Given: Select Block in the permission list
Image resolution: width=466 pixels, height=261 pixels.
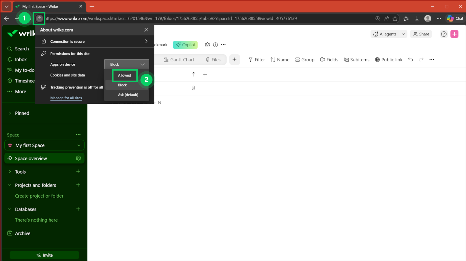Looking at the screenshot, I should tap(122, 85).
